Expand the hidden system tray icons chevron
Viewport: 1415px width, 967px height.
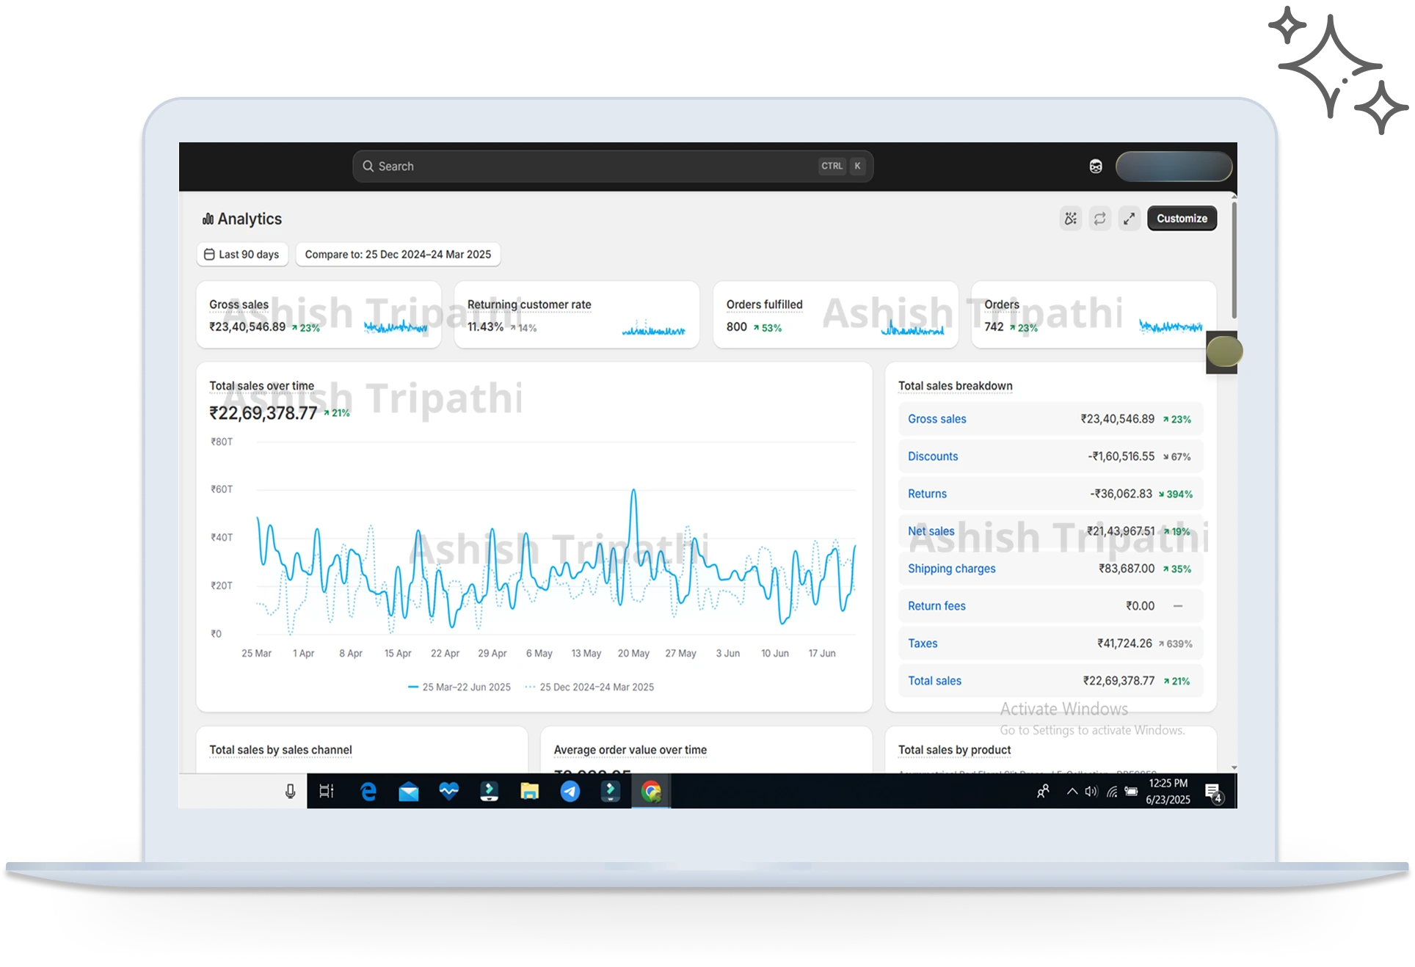[x=1072, y=792]
